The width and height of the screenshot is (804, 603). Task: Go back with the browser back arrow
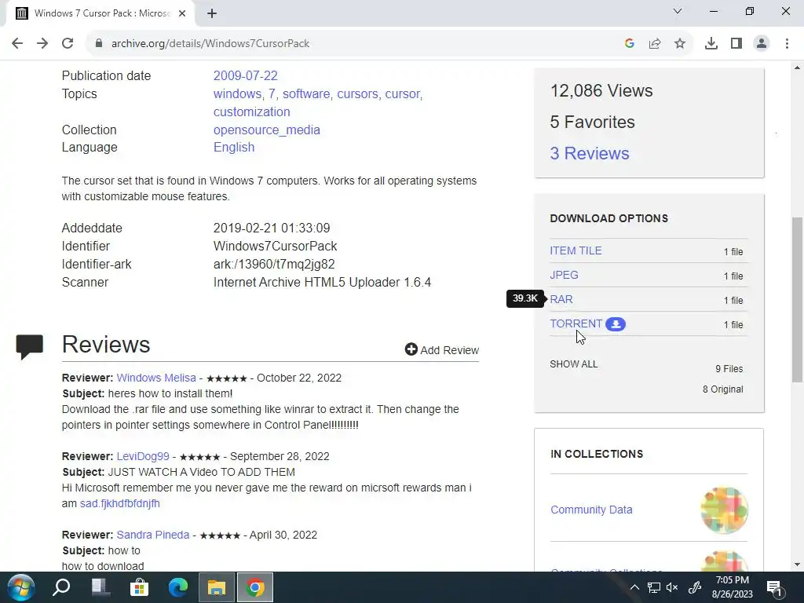pos(17,44)
